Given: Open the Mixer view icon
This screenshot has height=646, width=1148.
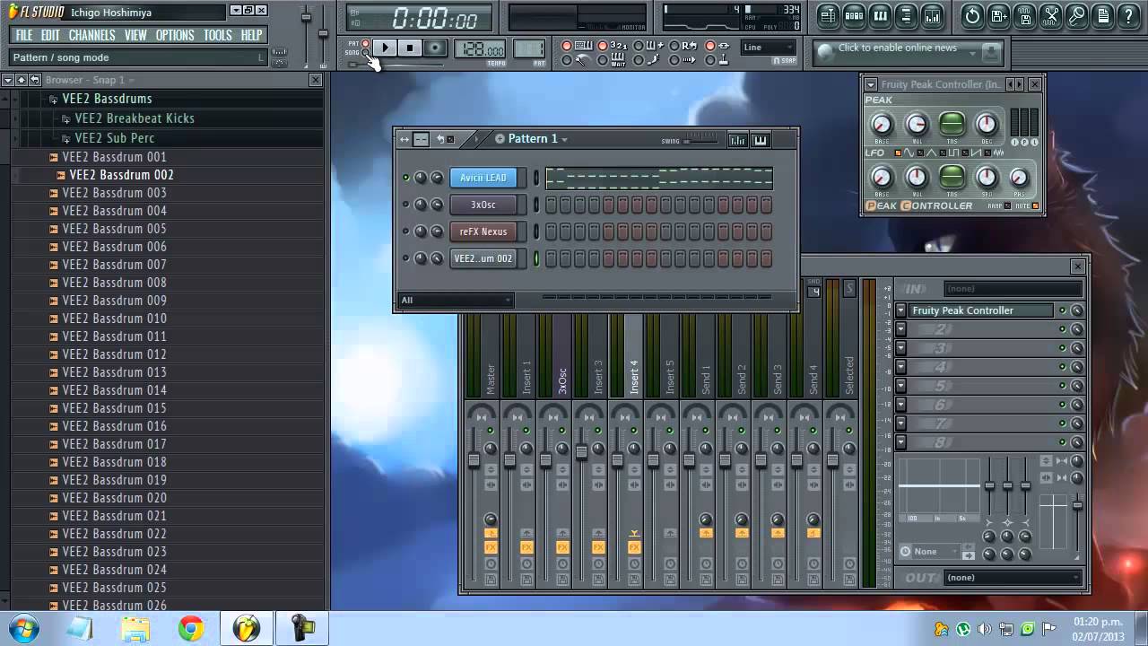Looking at the screenshot, I should pyautogui.click(x=933, y=15).
